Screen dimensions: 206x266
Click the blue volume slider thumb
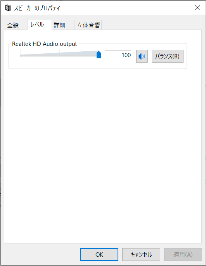click(99, 54)
